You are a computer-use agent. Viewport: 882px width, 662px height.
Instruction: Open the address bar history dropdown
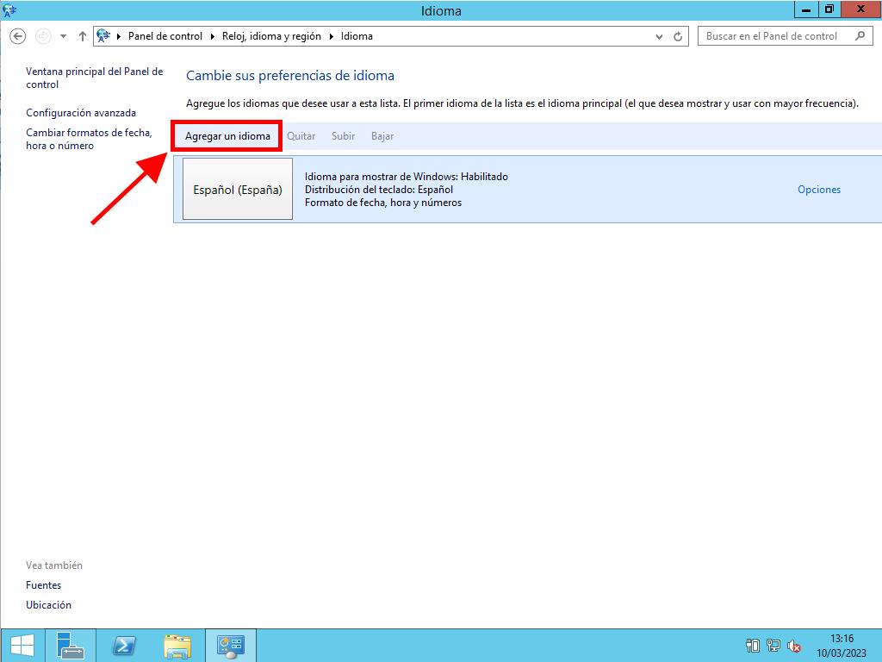pyautogui.click(x=660, y=36)
